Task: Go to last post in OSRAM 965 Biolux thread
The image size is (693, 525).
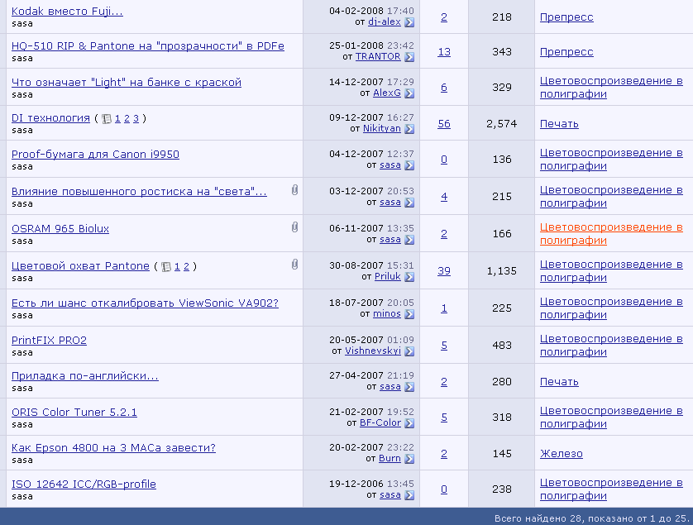Action: point(409,240)
